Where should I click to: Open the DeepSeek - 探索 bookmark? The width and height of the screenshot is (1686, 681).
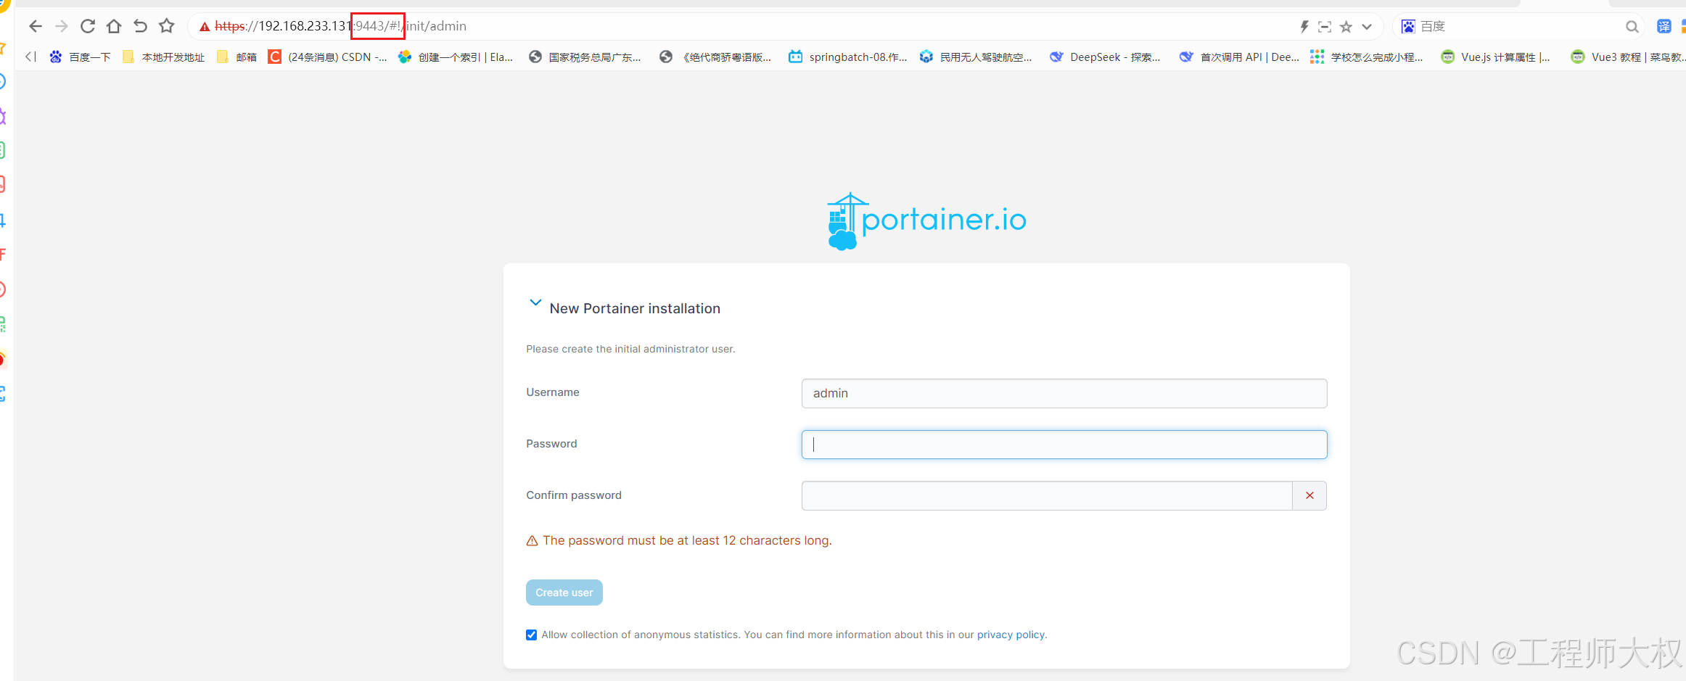pos(1105,57)
